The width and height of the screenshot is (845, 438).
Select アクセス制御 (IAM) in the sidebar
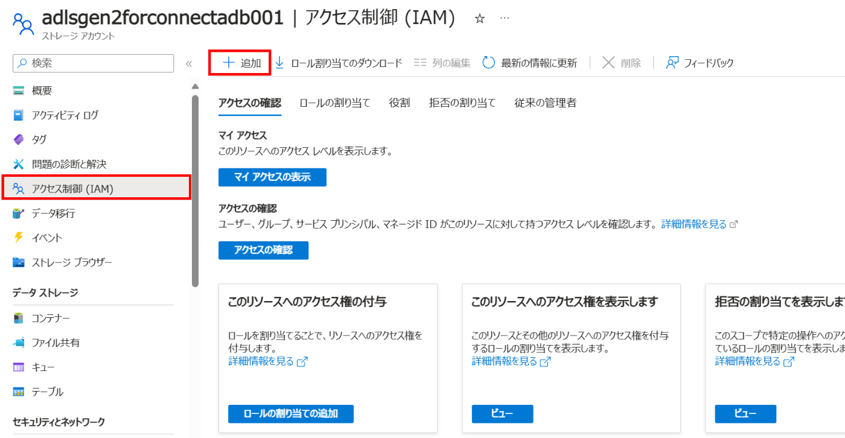[x=97, y=189]
